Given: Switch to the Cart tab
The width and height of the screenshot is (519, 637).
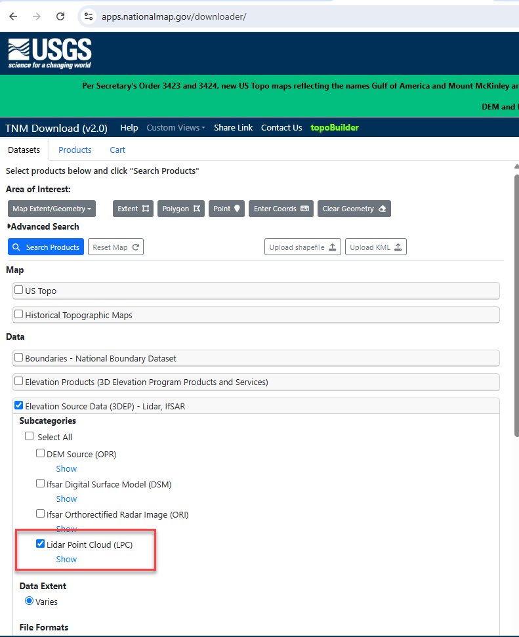Looking at the screenshot, I should [x=117, y=150].
